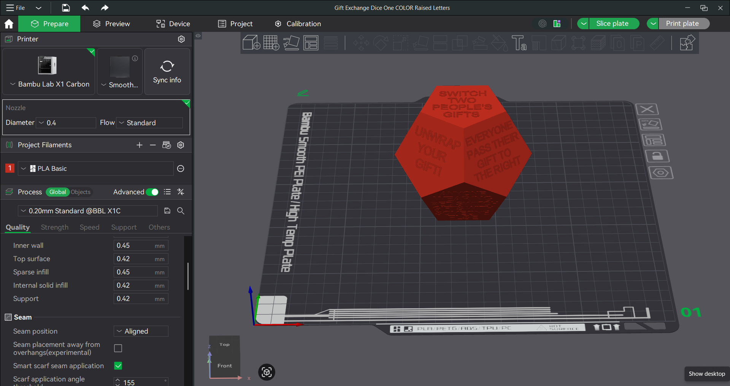Open the Seam position Aligned dropdown
Screen dimensions: 730x386
pos(141,331)
